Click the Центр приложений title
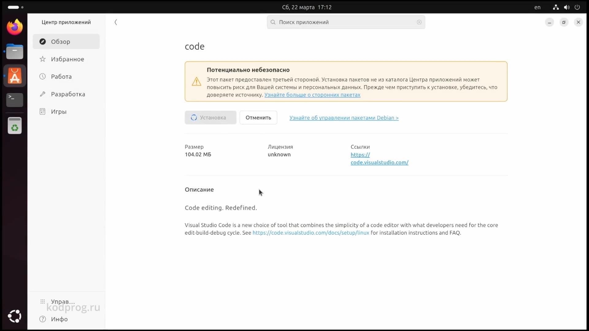Screen dimensions: 589x331 [x=66, y=22]
